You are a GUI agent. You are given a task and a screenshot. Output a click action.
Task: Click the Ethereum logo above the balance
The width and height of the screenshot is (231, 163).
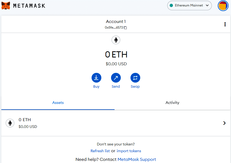[x=116, y=40]
